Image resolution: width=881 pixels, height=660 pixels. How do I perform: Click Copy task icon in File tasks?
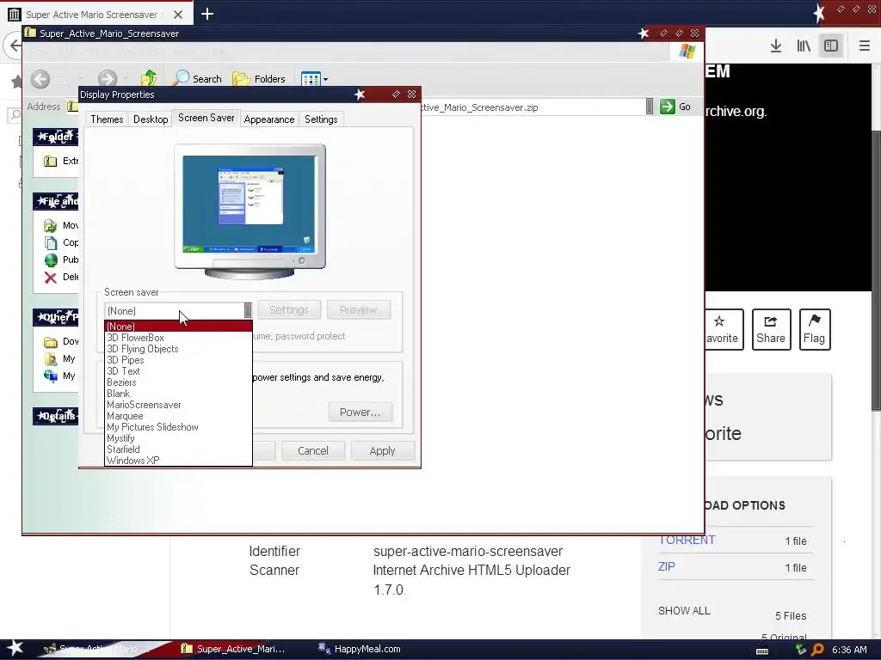coord(51,243)
